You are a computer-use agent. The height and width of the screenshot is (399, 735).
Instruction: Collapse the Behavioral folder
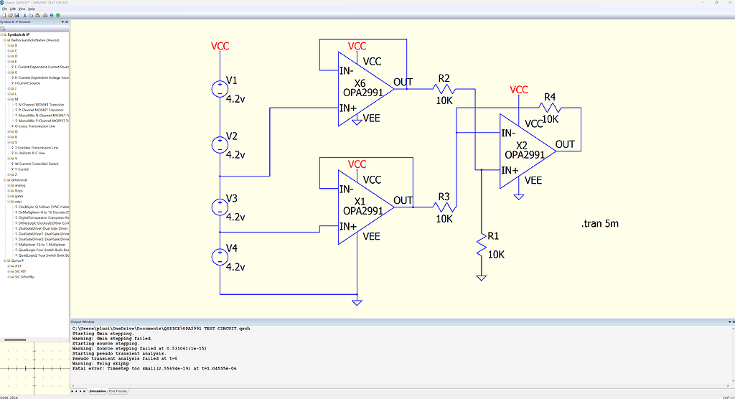coord(5,180)
